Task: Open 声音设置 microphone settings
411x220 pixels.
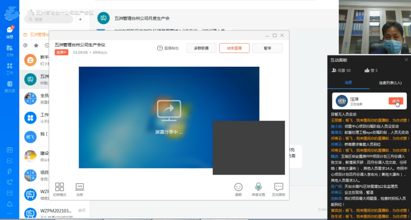Action: [x=258, y=189]
